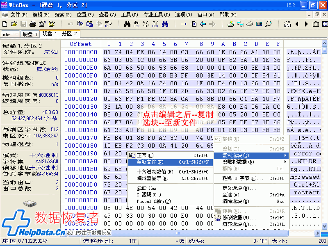
Task: Choose 填充选块(L)... in the edit menu
Action: click(252, 224)
